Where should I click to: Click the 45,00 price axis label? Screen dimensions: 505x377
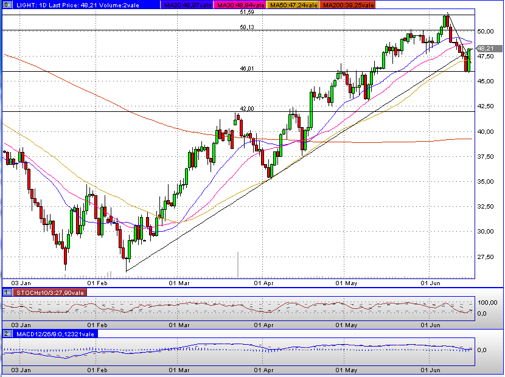tap(486, 81)
